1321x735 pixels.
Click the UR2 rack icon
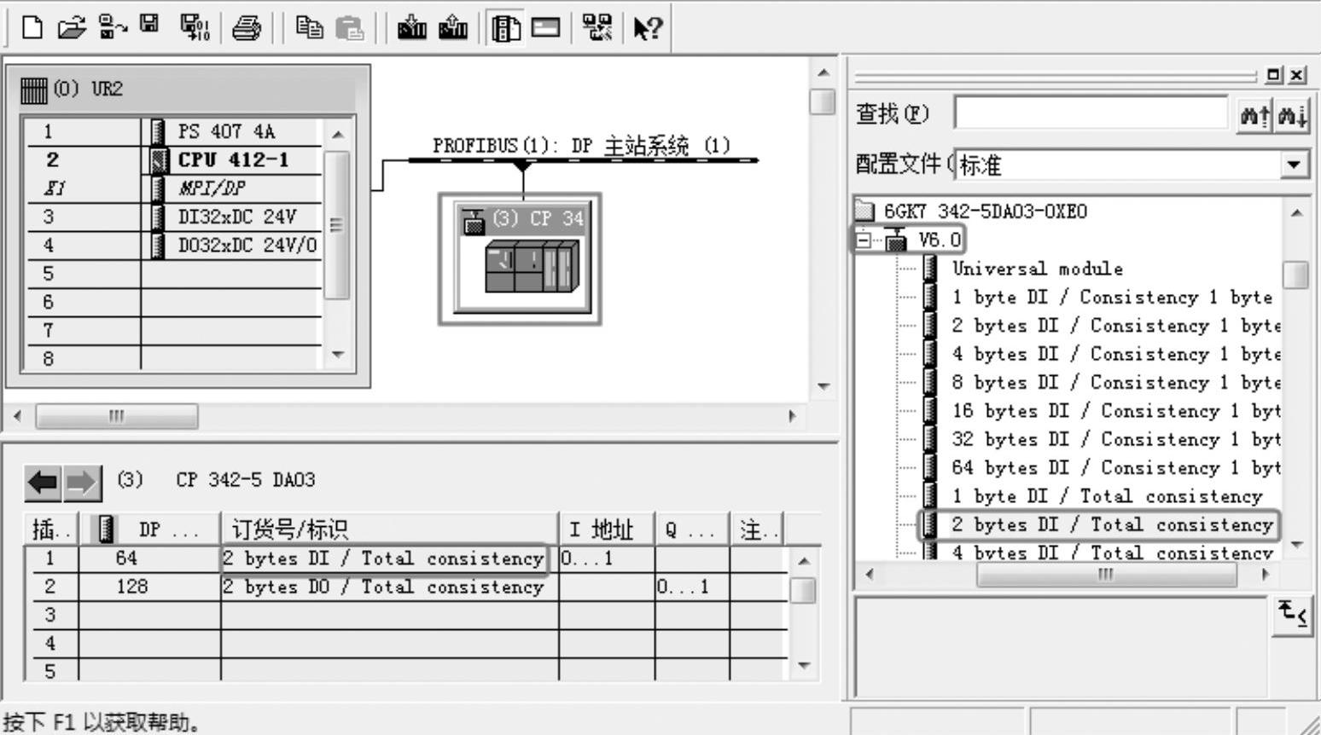[33, 90]
